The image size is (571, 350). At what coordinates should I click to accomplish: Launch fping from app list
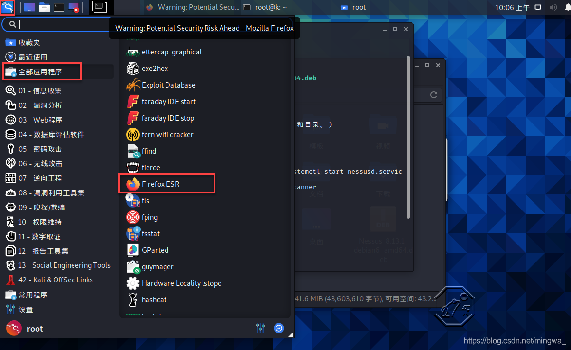pyautogui.click(x=204, y=217)
